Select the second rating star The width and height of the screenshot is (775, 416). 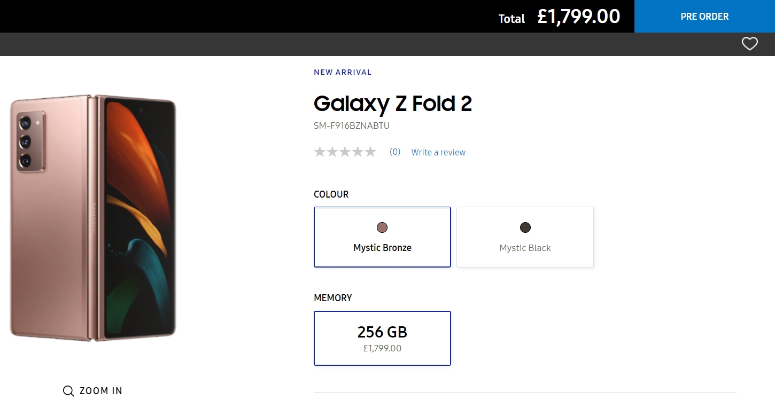tap(332, 152)
